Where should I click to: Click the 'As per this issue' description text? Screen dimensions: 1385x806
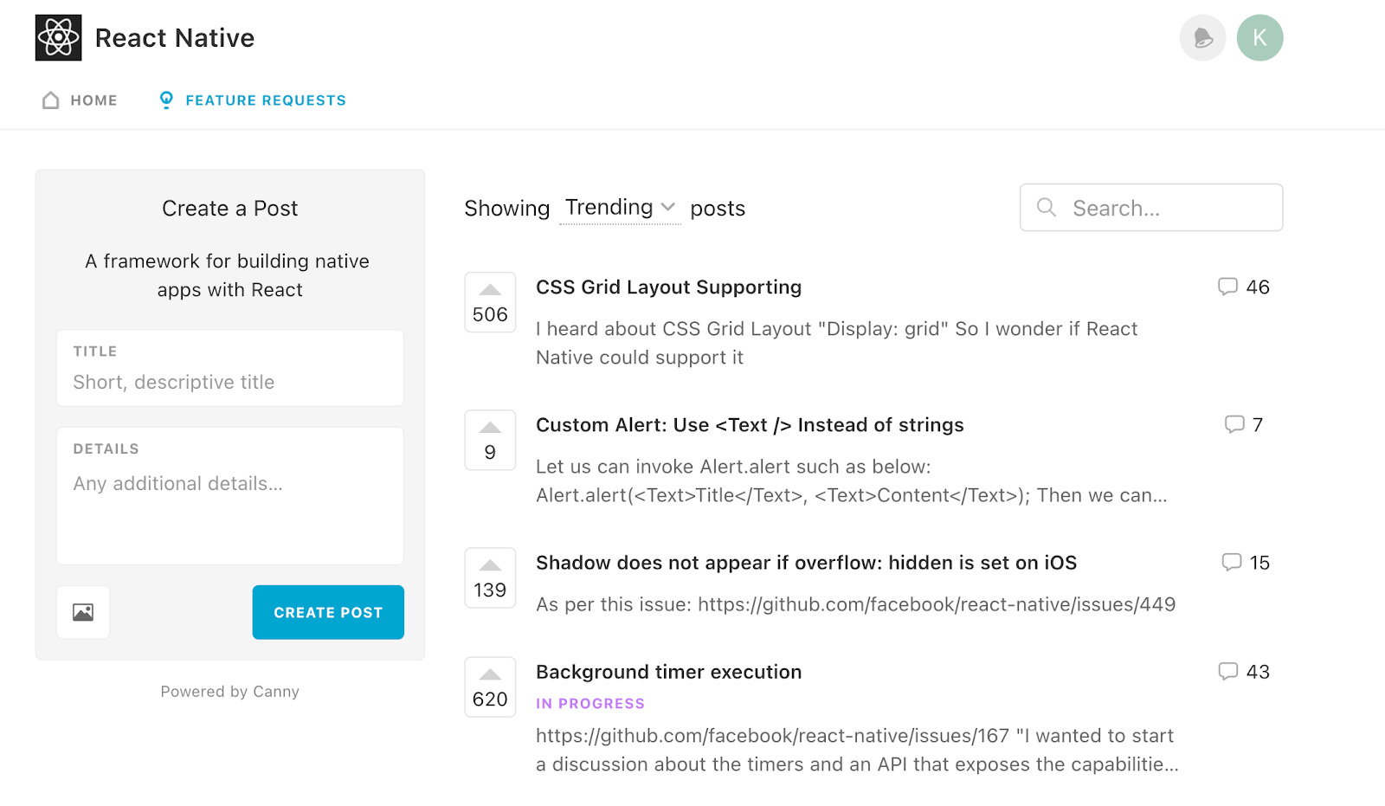[x=855, y=604]
